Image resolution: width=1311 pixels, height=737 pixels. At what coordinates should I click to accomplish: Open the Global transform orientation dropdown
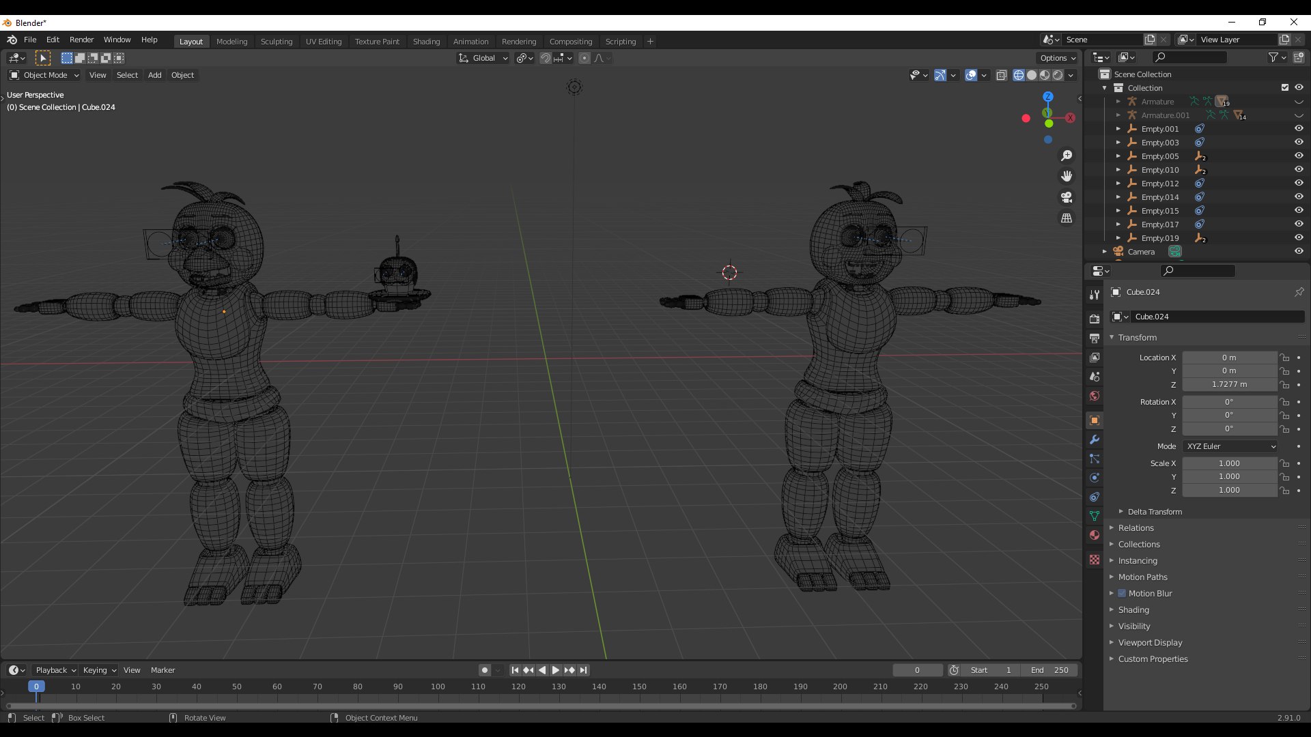tap(483, 58)
